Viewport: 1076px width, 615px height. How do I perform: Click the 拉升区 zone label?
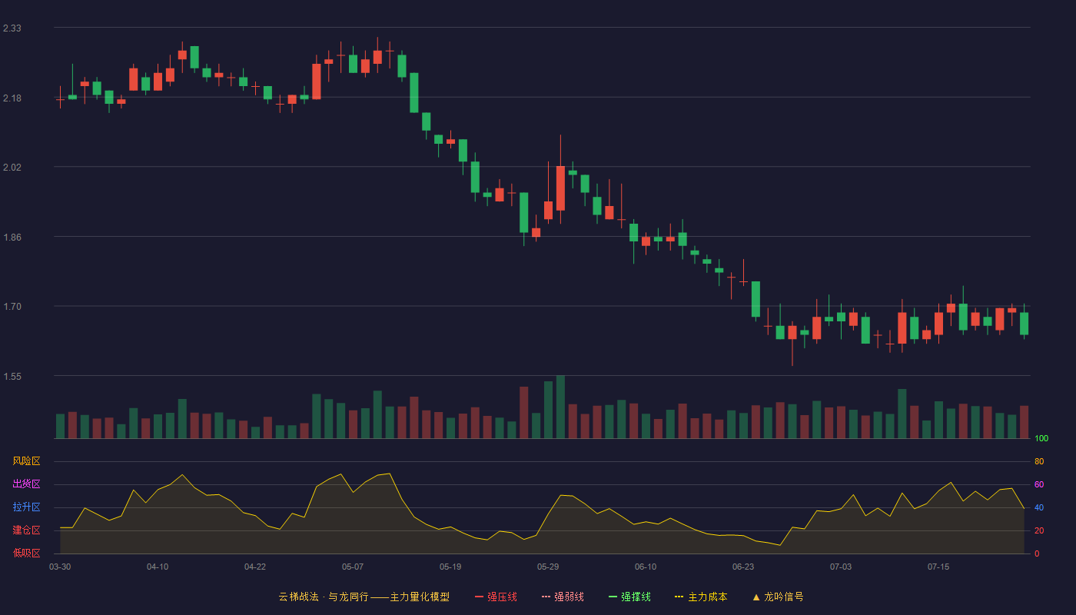pos(26,507)
